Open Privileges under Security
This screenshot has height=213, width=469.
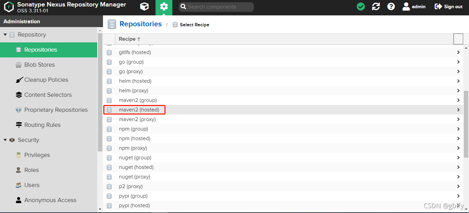[x=48, y=155]
